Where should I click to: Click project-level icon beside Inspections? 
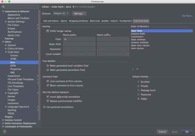(38, 76)
